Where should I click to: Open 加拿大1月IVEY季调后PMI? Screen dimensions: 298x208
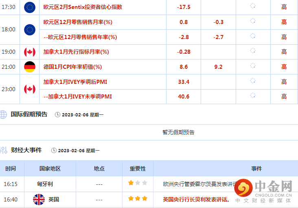pyautogui.click(x=75, y=82)
